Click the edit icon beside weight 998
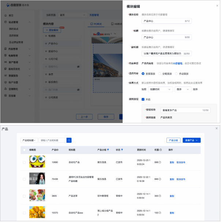This screenshot has width=221, height=222. (x=160, y=162)
